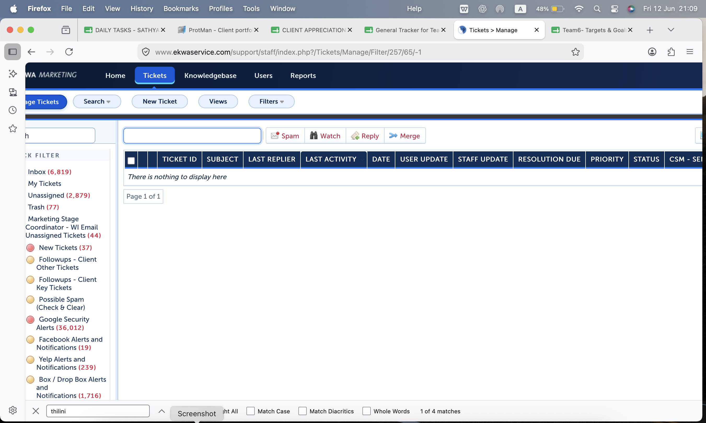The width and height of the screenshot is (706, 423).
Task: Click the Merge toolbar button
Action: [x=405, y=136]
